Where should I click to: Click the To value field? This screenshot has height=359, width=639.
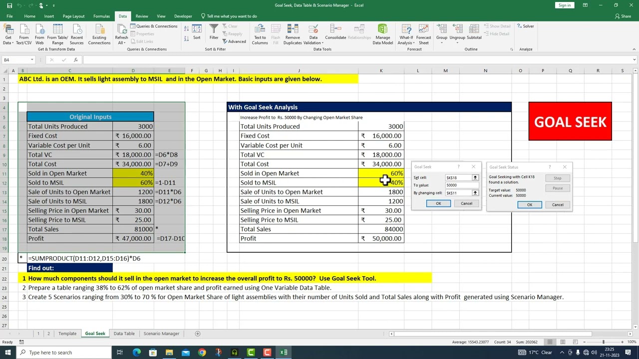point(462,185)
